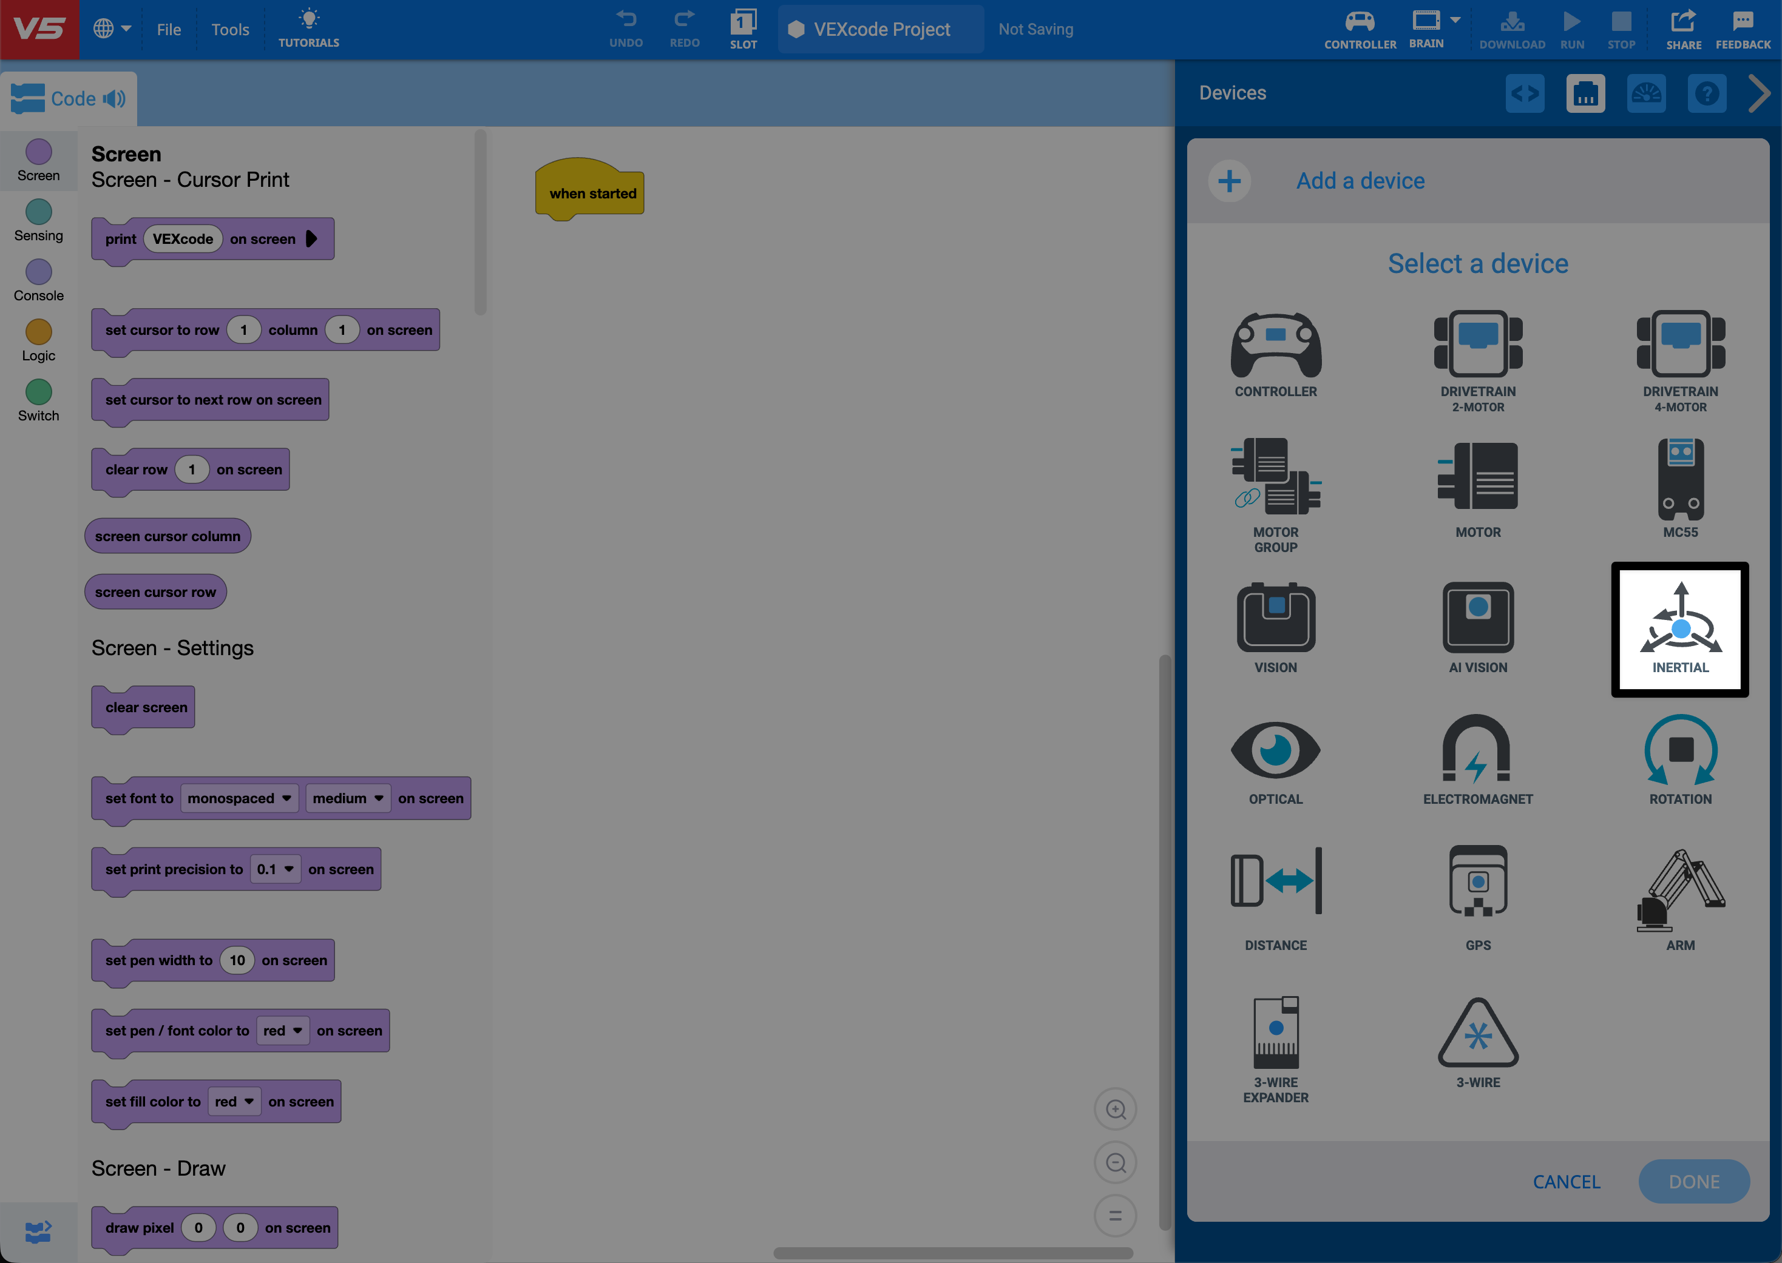1782x1263 pixels.
Task: Open the Tools menu
Action: coord(229,30)
